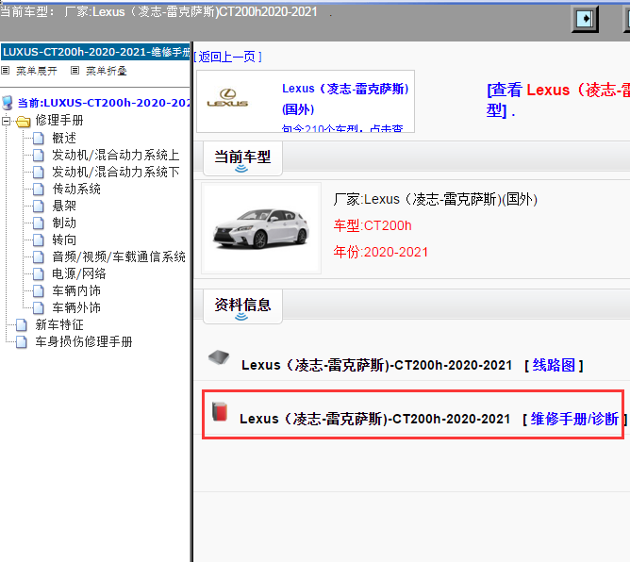Click the 查看 Lexus车型 link
Image resolution: width=630 pixels, height=562 pixels.
(558, 100)
